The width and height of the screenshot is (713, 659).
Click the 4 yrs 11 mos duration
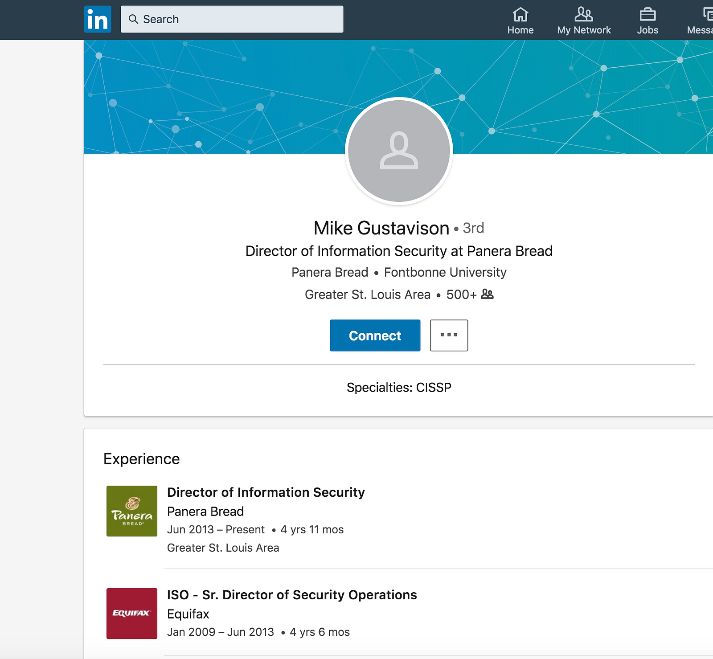(x=312, y=530)
